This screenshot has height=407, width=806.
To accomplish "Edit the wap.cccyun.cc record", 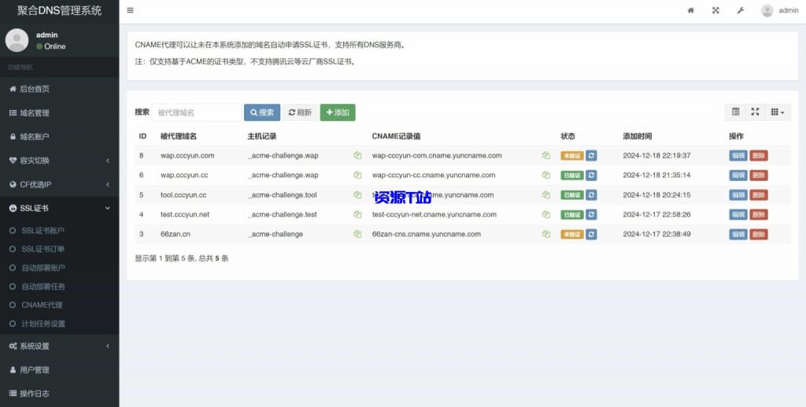I will 738,175.
